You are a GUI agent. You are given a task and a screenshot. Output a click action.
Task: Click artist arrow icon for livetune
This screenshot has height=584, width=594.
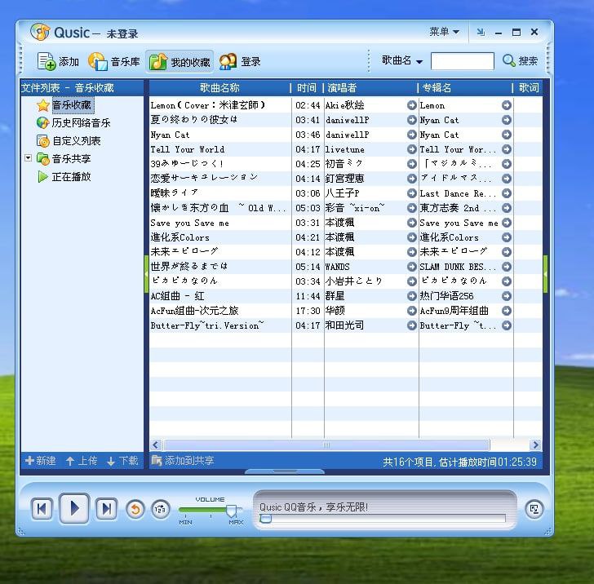412,149
